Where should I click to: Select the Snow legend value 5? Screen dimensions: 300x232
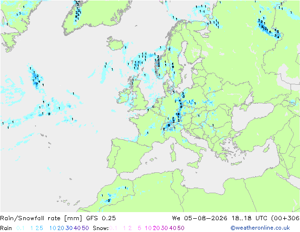(x=140, y=228)
